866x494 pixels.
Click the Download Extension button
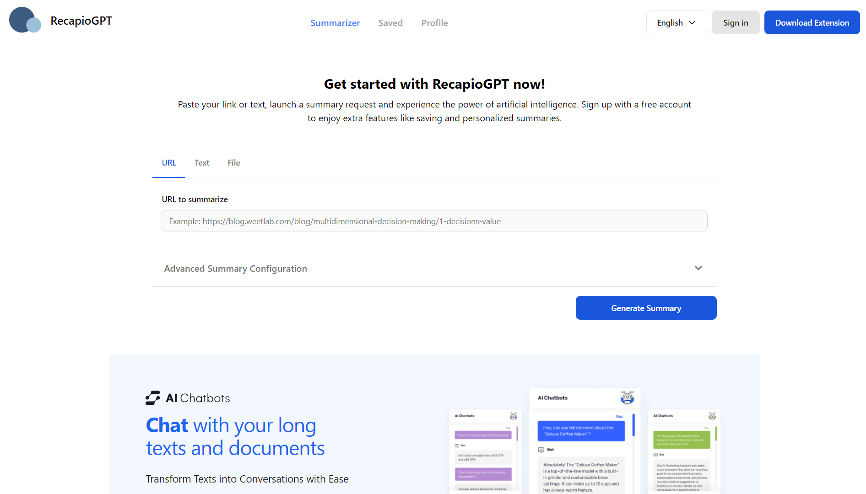click(812, 22)
